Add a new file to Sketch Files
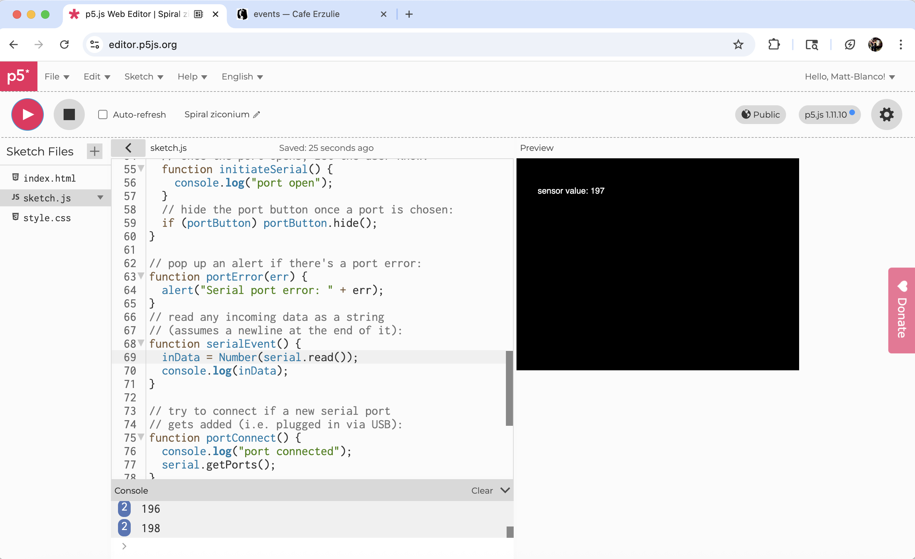The image size is (915, 559). [x=94, y=151]
